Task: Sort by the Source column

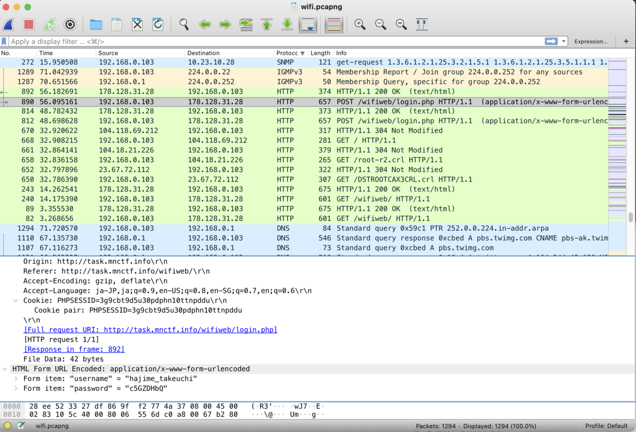Action: point(140,53)
